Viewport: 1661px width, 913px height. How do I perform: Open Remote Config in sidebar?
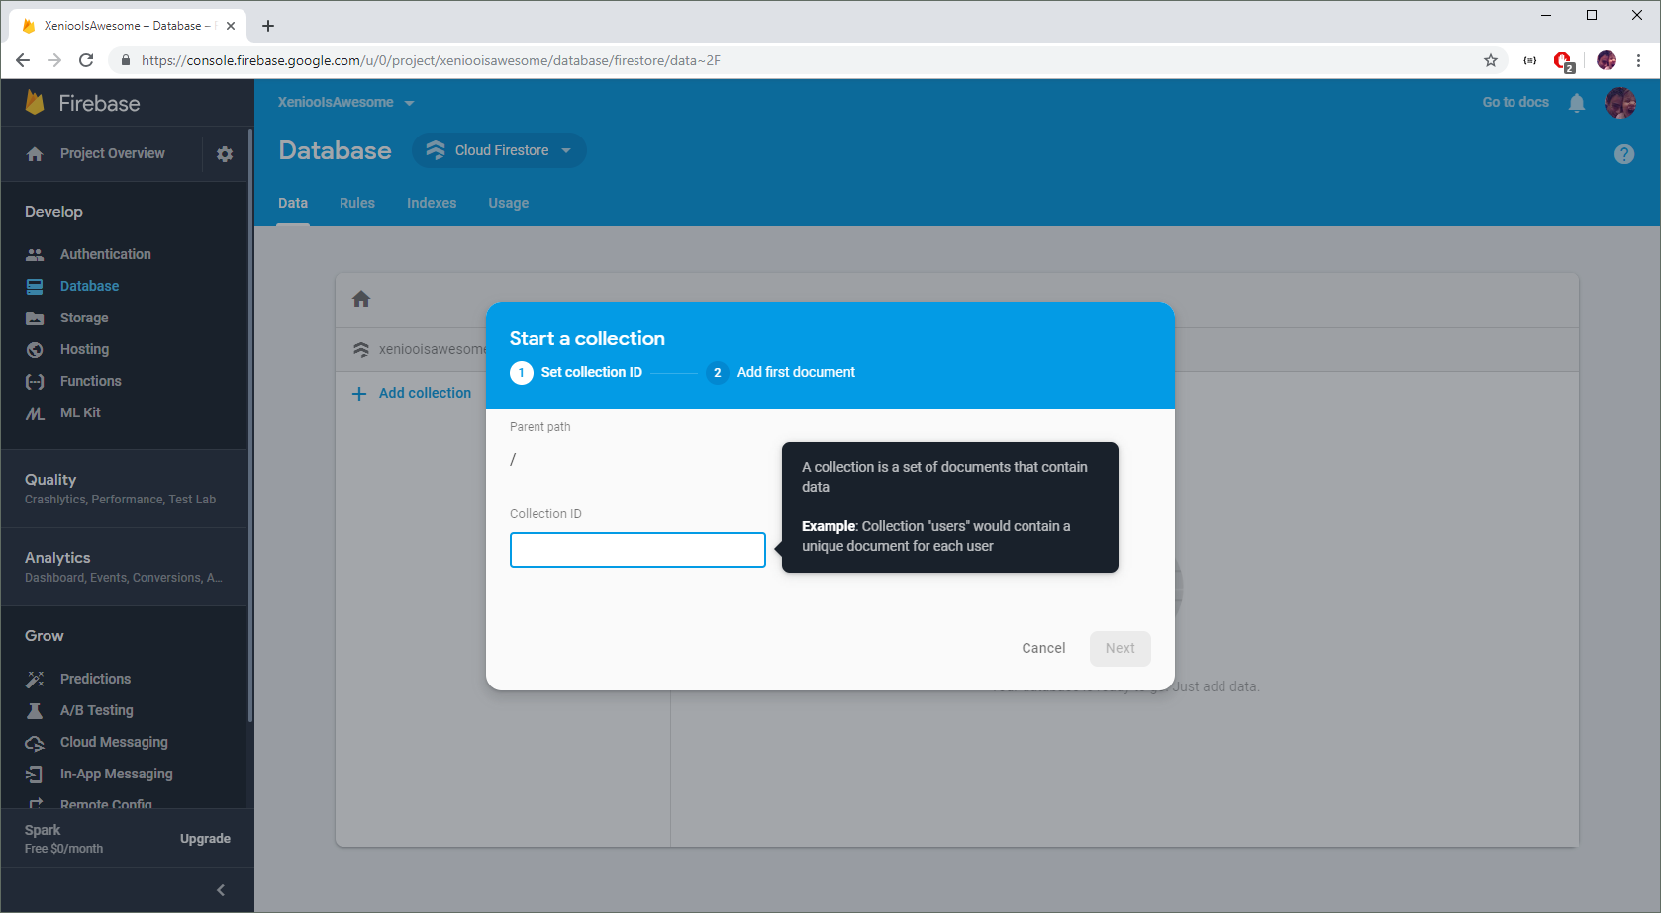[106, 803]
